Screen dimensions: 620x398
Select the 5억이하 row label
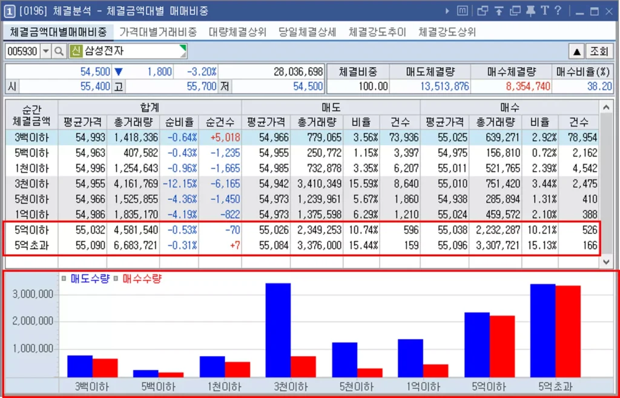[31, 230]
